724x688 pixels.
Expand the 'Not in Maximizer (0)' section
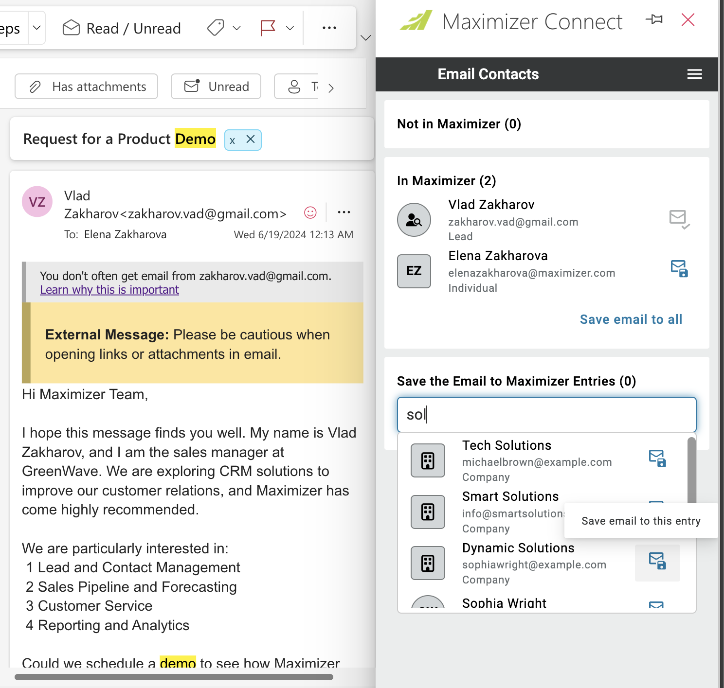[x=546, y=124]
